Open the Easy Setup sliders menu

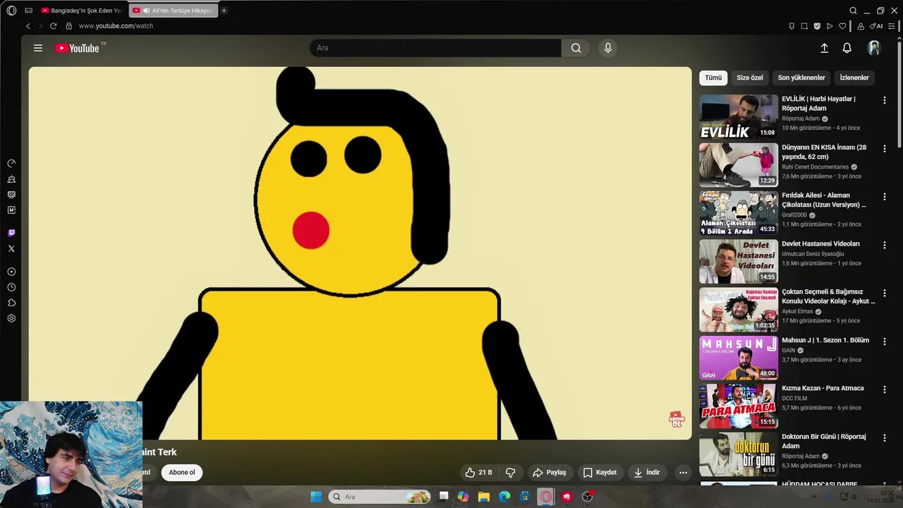[x=892, y=26]
